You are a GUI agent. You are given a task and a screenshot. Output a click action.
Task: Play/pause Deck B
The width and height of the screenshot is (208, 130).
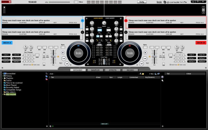click(x=141, y=64)
